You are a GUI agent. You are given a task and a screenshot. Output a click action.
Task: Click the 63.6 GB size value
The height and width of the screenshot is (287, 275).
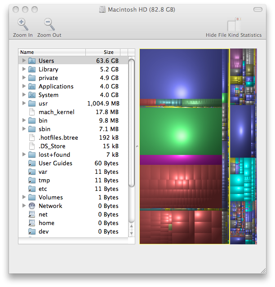click(107, 61)
